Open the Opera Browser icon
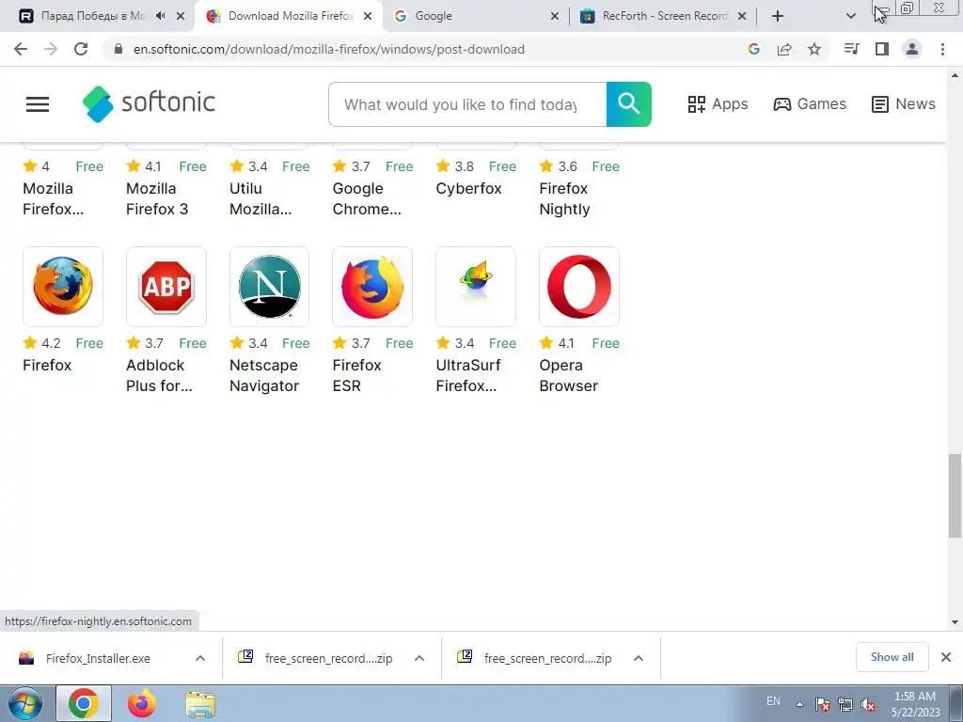Image resolution: width=963 pixels, height=722 pixels. click(578, 286)
